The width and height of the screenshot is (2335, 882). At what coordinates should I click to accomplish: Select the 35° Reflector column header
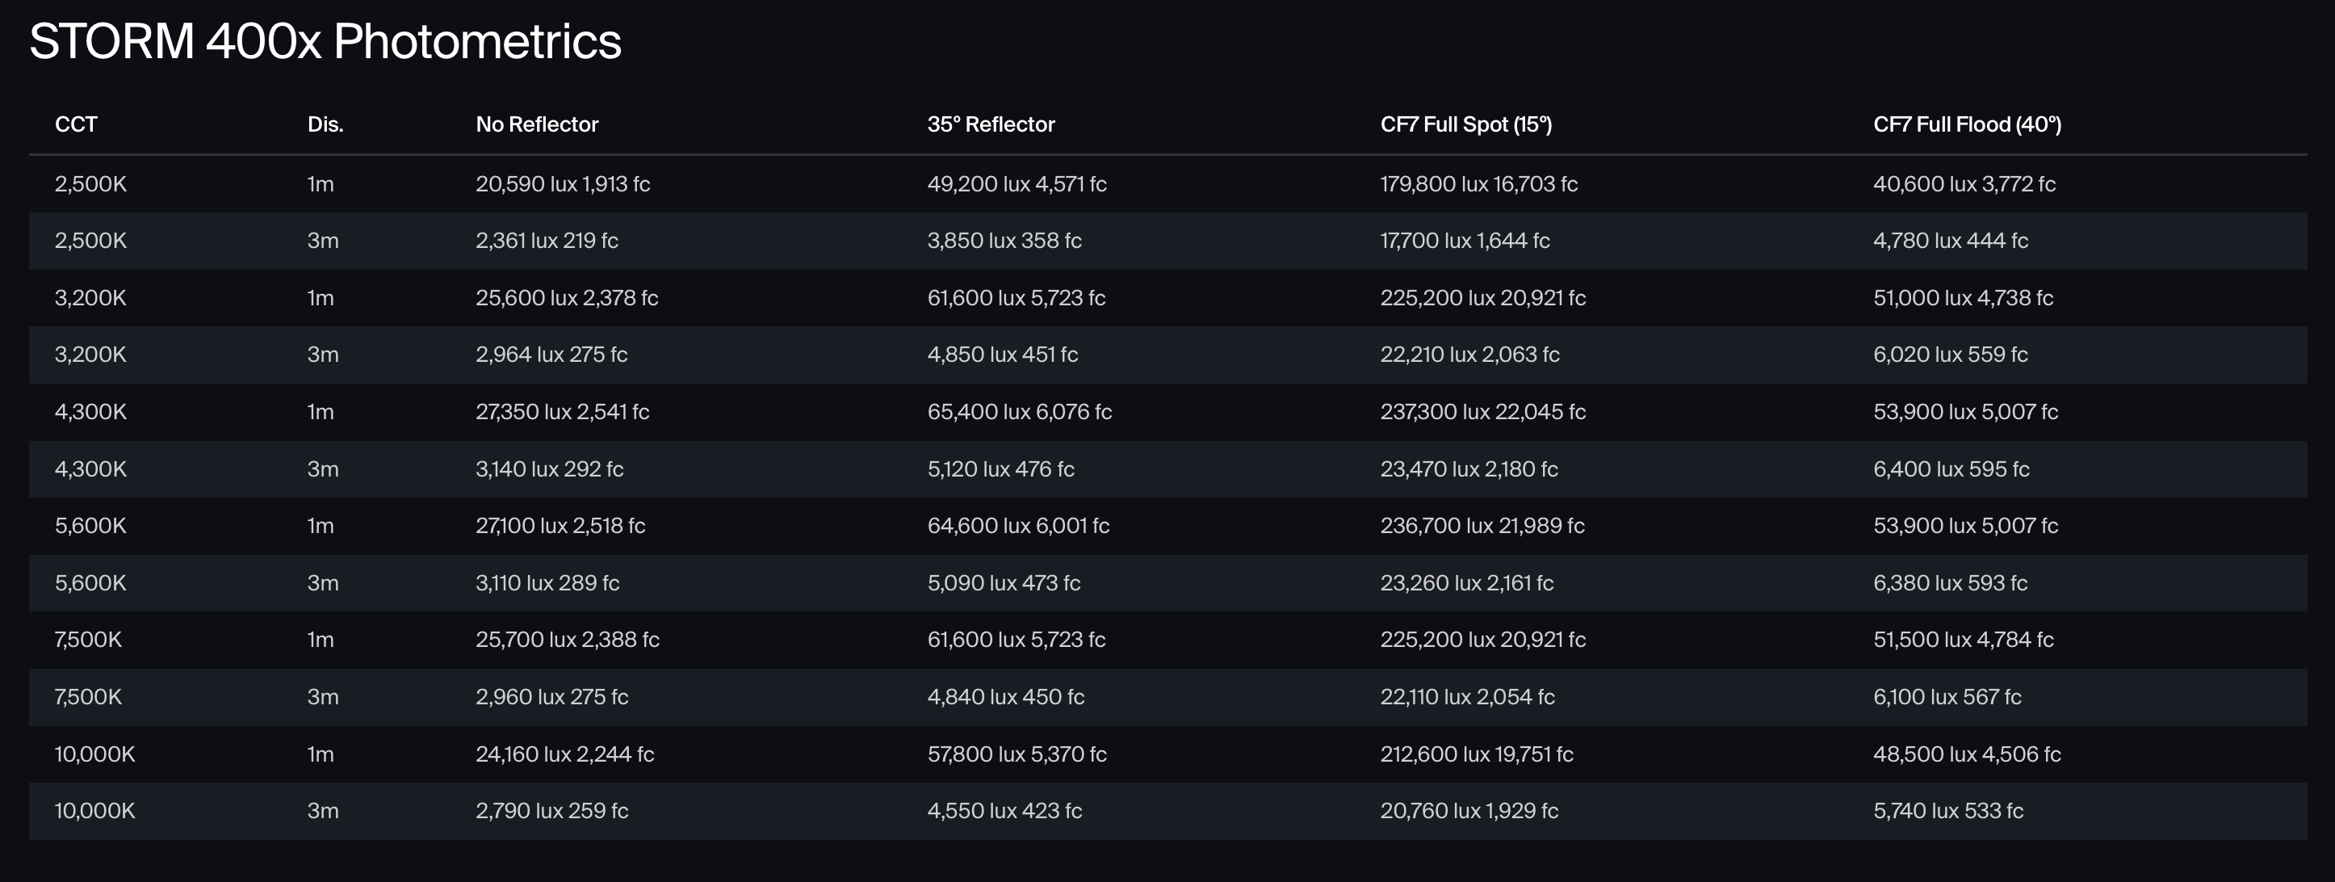click(x=991, y=124)
